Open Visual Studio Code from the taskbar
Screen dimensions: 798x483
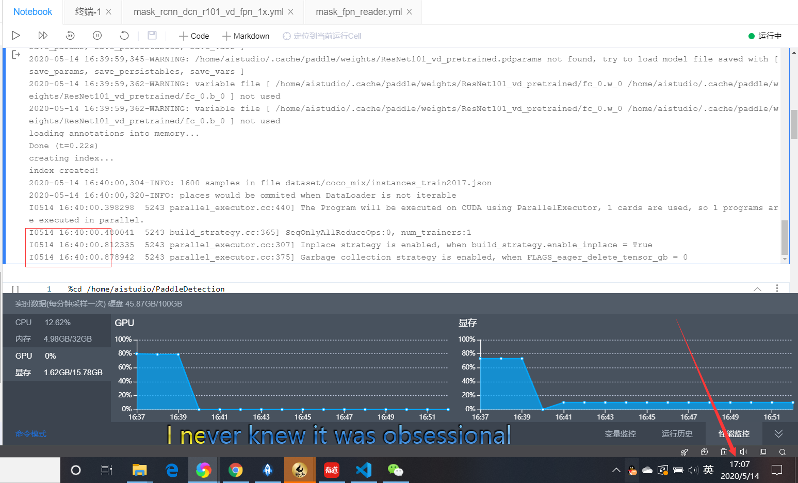(x=363, y=470)
